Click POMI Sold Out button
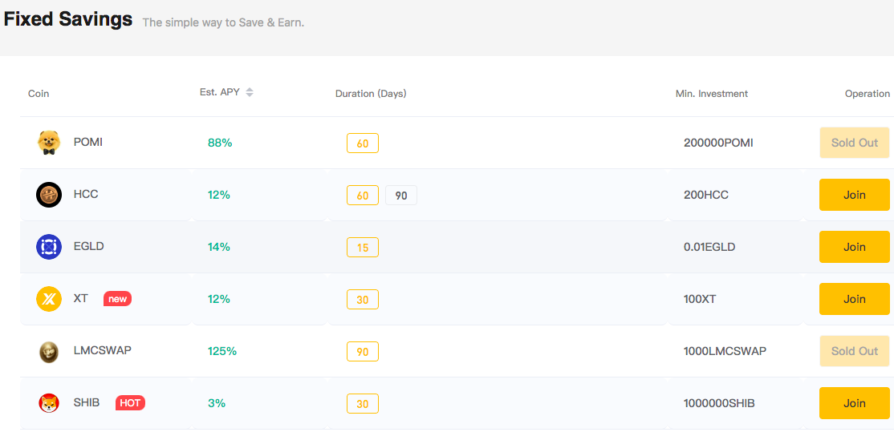The height and width of the screenshot is (432, 894). coord(855,143)
